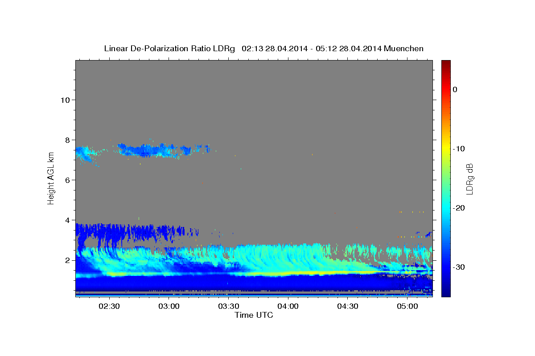This screenshot has height=356, width=535.
Task: Click the 03:00 time tick label
Action: click(x=169, y=307)
